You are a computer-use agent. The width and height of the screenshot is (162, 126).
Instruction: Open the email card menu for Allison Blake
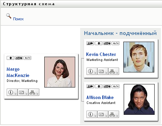tap(103, 114)
